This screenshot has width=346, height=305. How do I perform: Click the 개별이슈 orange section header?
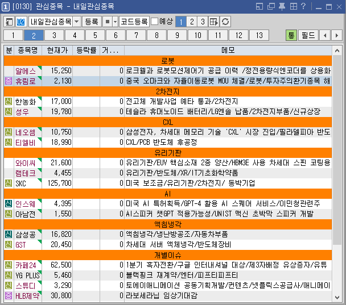click(x=168, y=255)
